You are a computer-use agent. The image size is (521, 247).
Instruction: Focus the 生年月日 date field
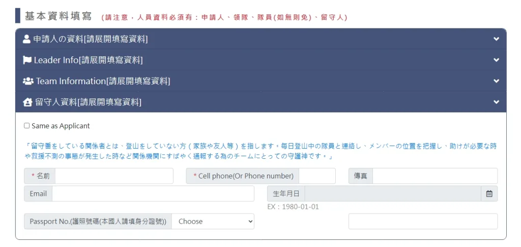point(393,194)
